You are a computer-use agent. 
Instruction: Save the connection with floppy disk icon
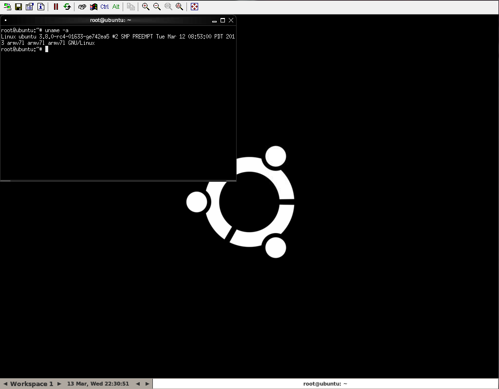[18, 7]
